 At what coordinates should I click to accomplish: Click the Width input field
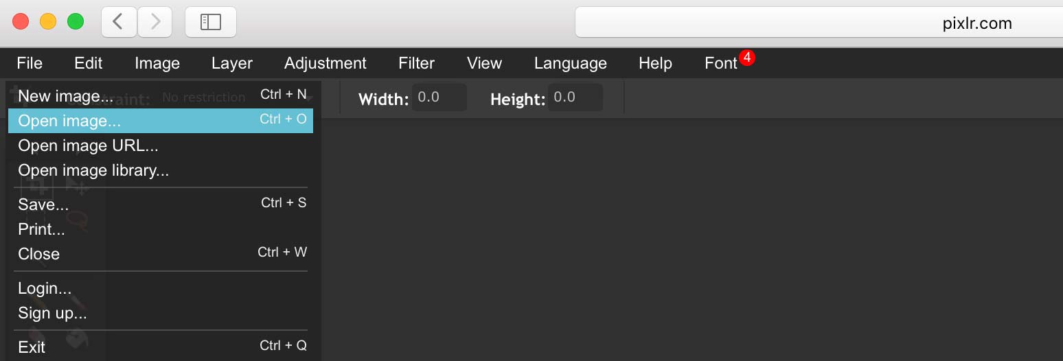pyautogui.click(x=439, y=97)
